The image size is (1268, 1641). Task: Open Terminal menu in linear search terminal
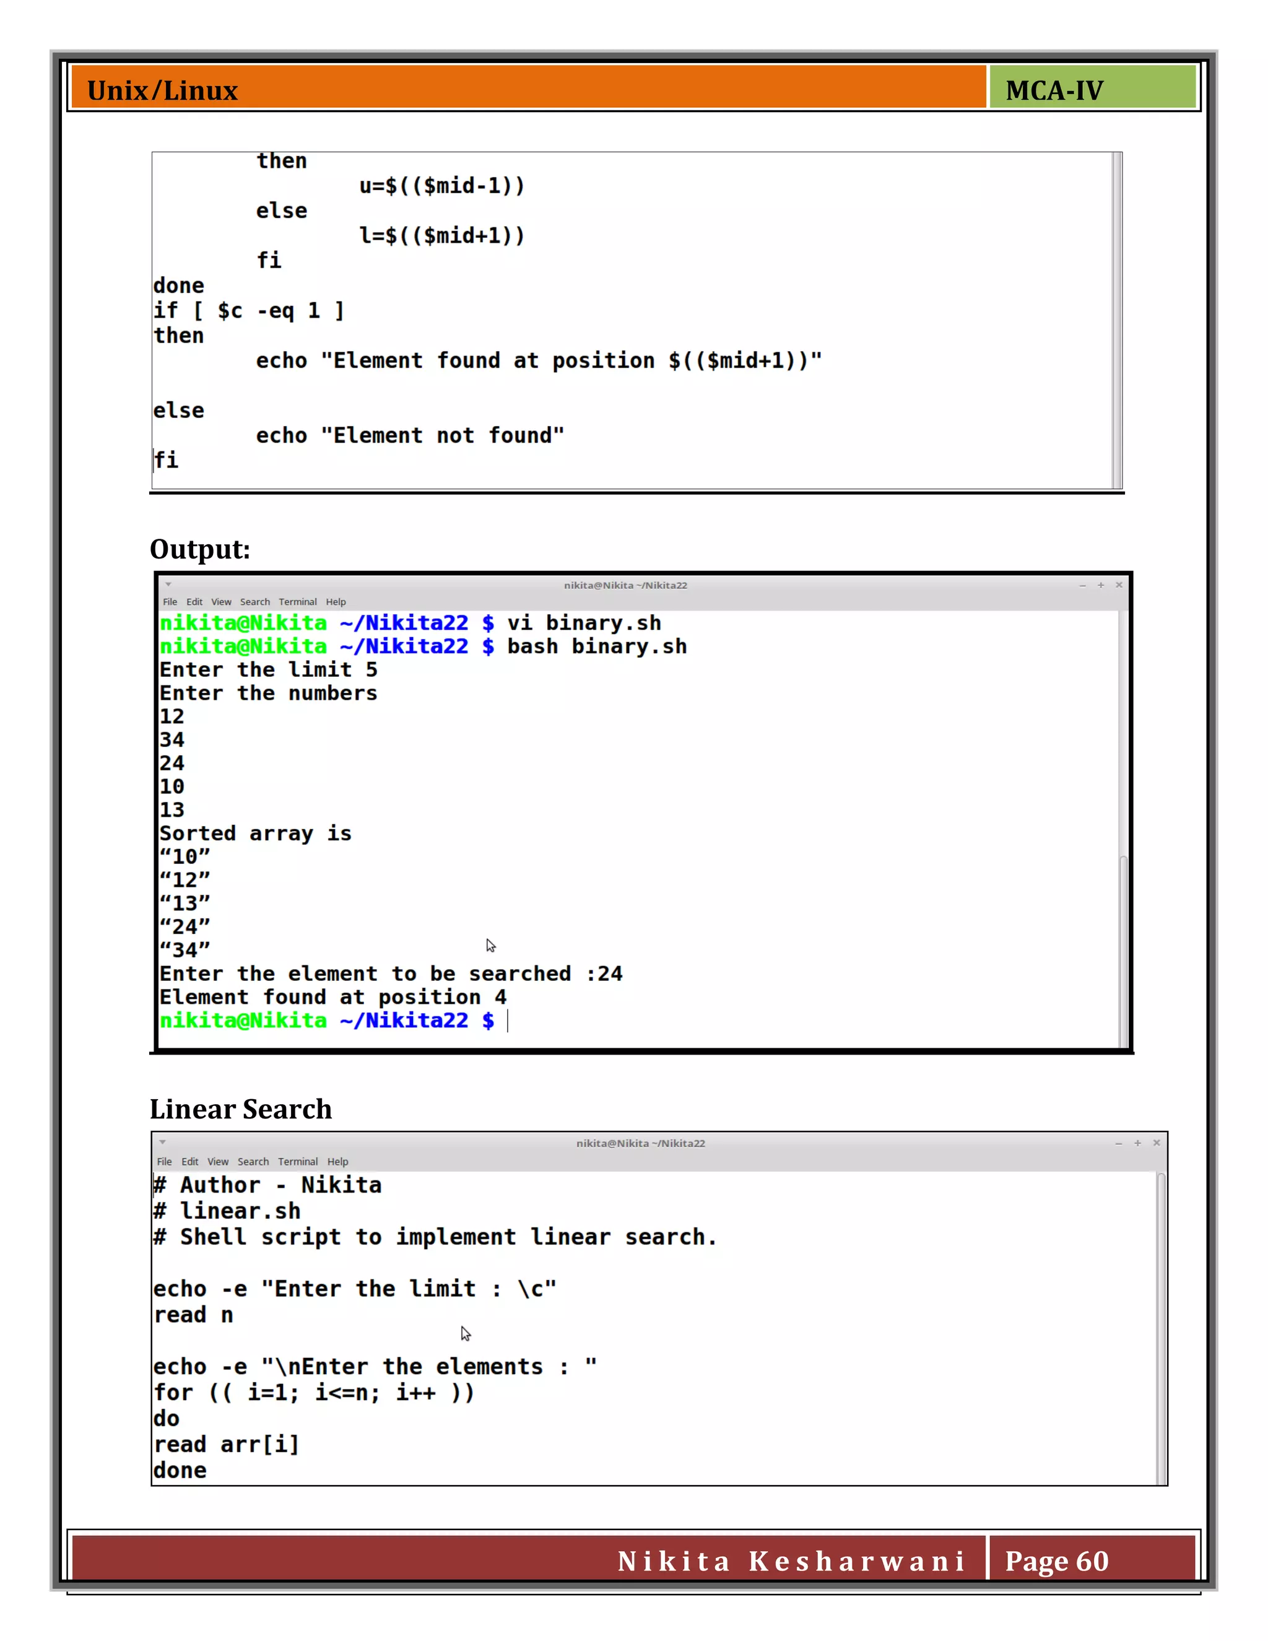pos(297,1162)
